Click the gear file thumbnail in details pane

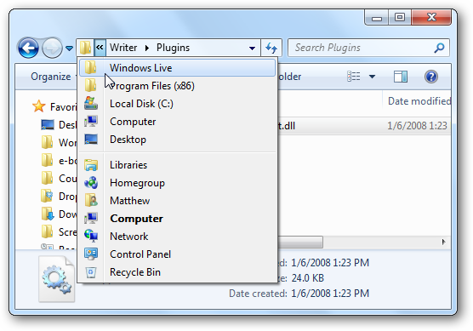[x=57, y=279]
